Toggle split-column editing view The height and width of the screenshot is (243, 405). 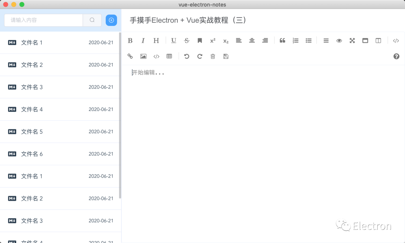click(x=378, y=40)
